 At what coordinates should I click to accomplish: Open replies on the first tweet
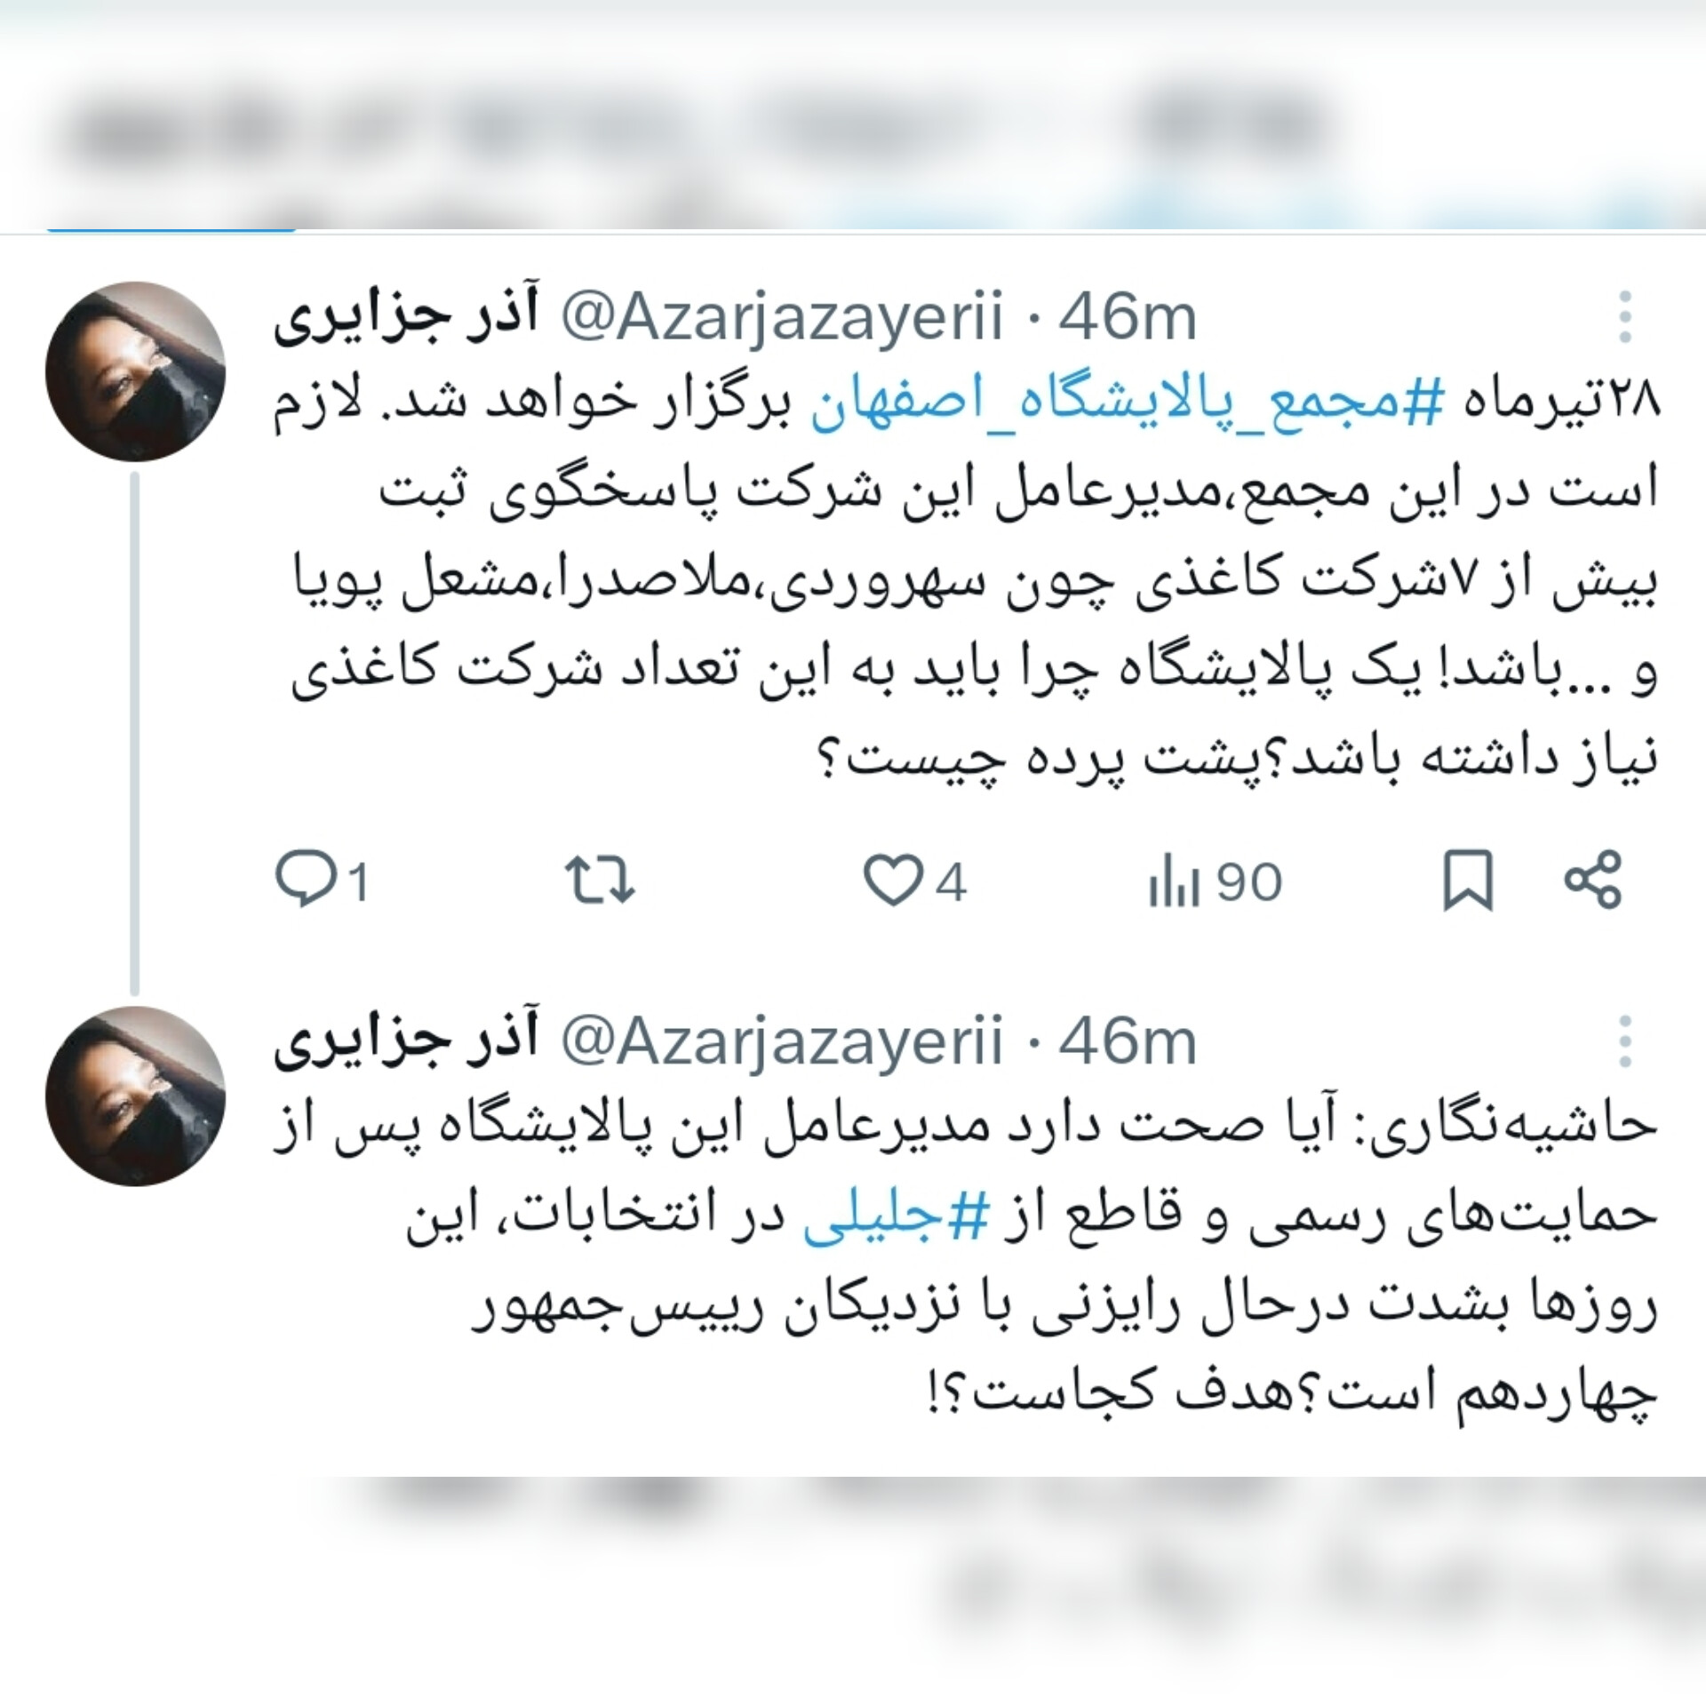click(322, 881)
